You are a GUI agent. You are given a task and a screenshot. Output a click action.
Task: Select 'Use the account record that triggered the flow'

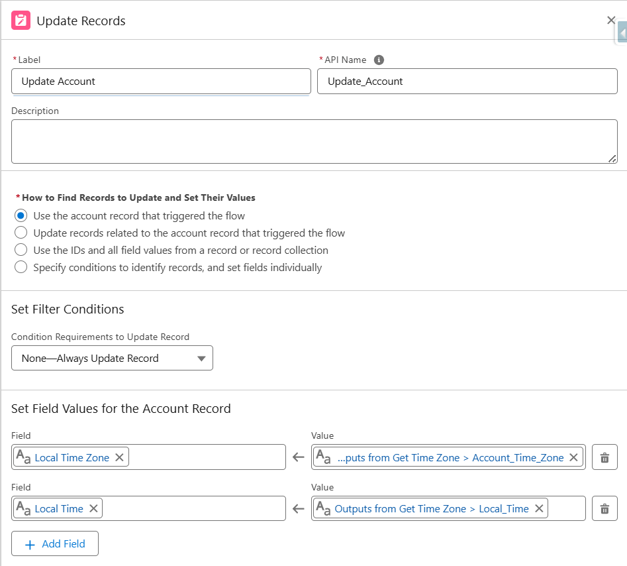click(x=21, y=215)
